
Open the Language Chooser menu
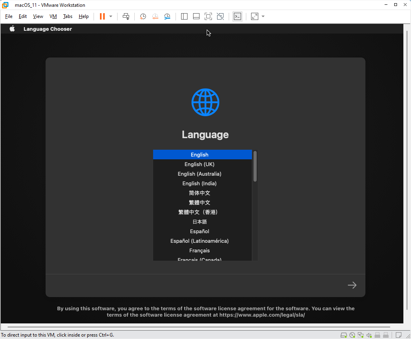point(48,29)
